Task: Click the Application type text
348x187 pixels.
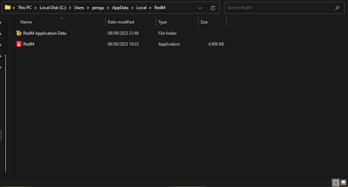Action: [169, 44]
